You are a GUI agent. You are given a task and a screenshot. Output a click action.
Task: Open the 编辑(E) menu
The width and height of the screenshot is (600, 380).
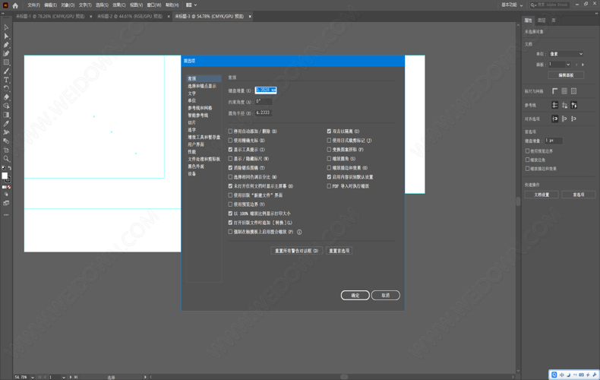tap(51, 5)
